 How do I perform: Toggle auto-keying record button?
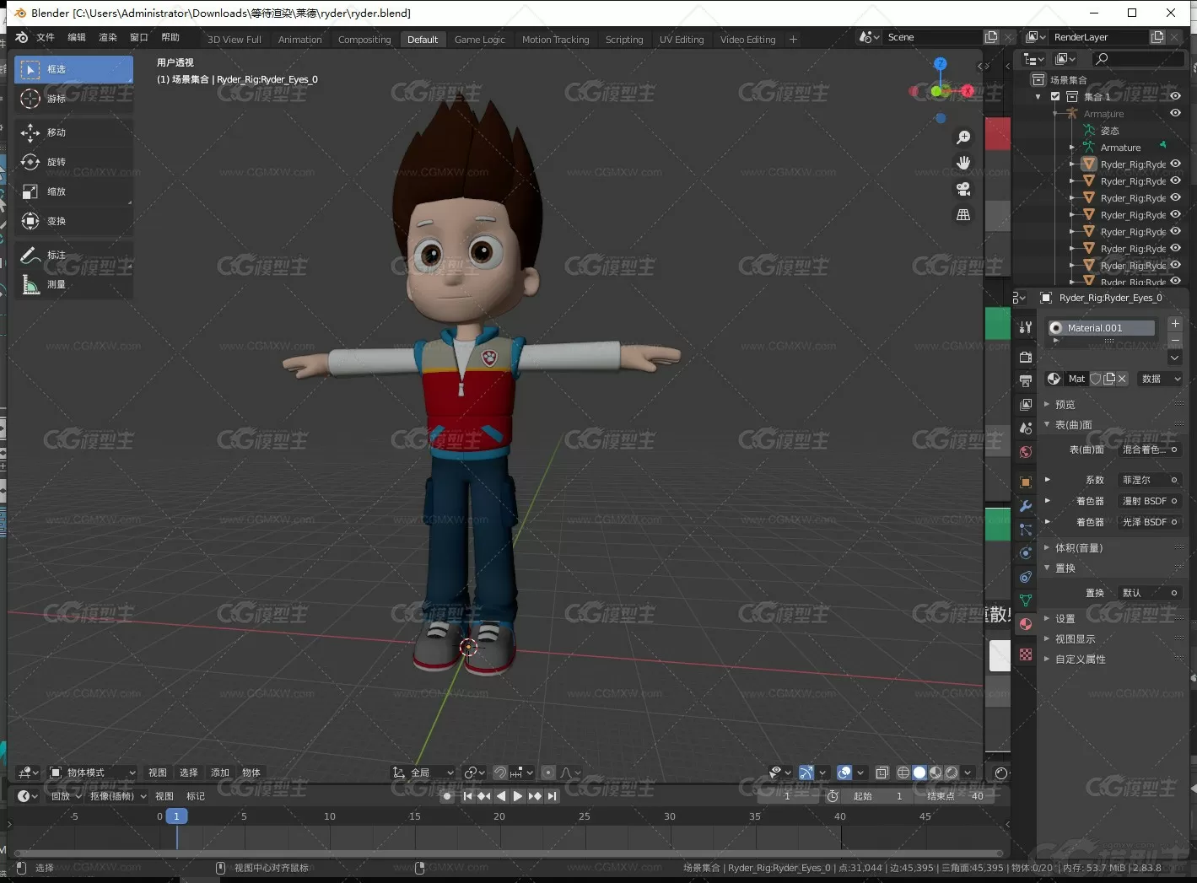pyautogui.click(x=447, y=796)
